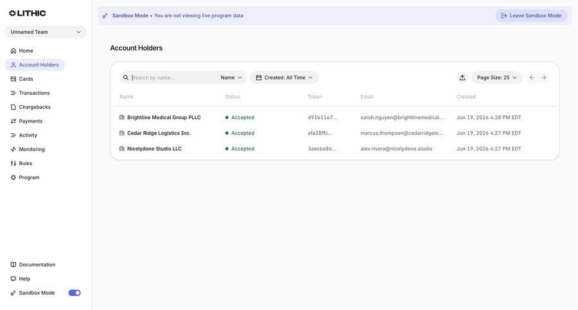
Task: Click the Token column header
Action: point(315,97)
